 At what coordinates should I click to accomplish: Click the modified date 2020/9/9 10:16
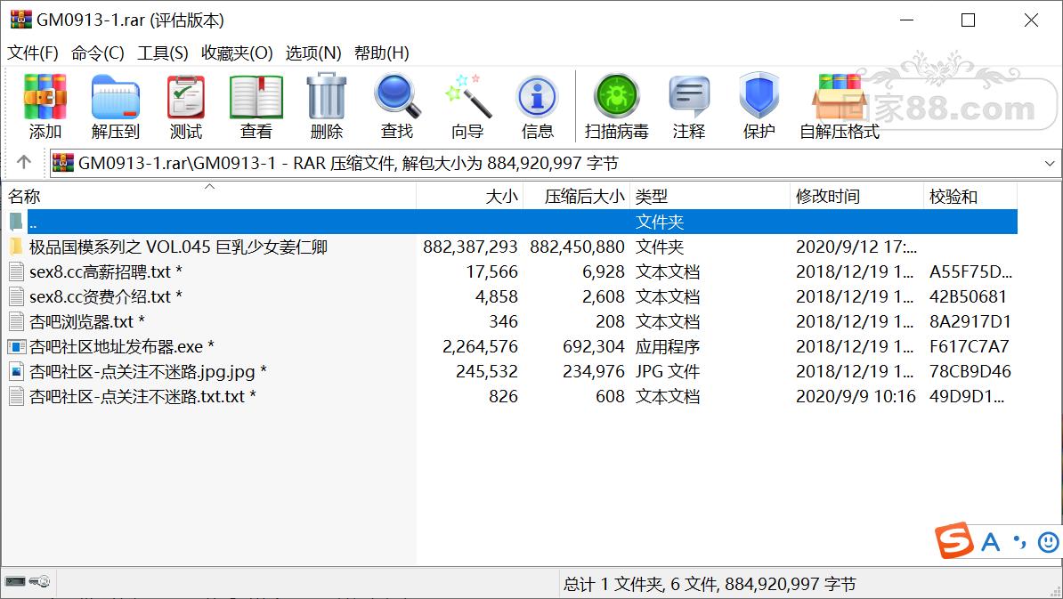[856, 396]
